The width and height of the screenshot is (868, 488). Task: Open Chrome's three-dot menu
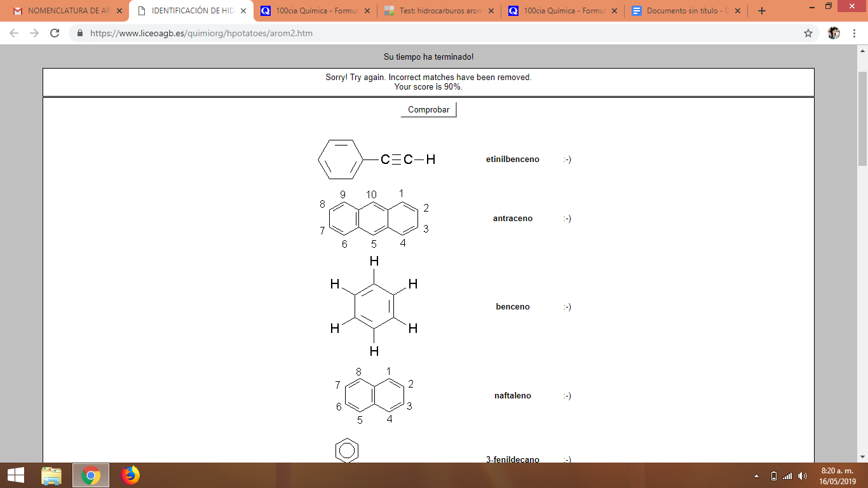pos(855,33)
